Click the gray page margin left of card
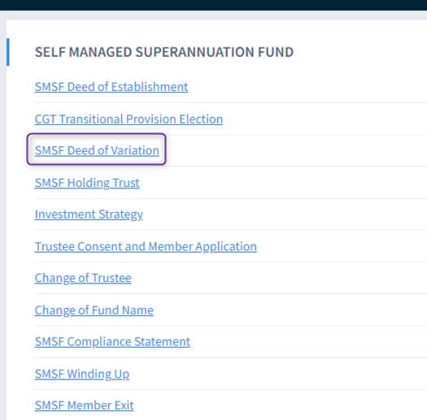The height and width of the screenshot is (420, 427). [3, 218]
